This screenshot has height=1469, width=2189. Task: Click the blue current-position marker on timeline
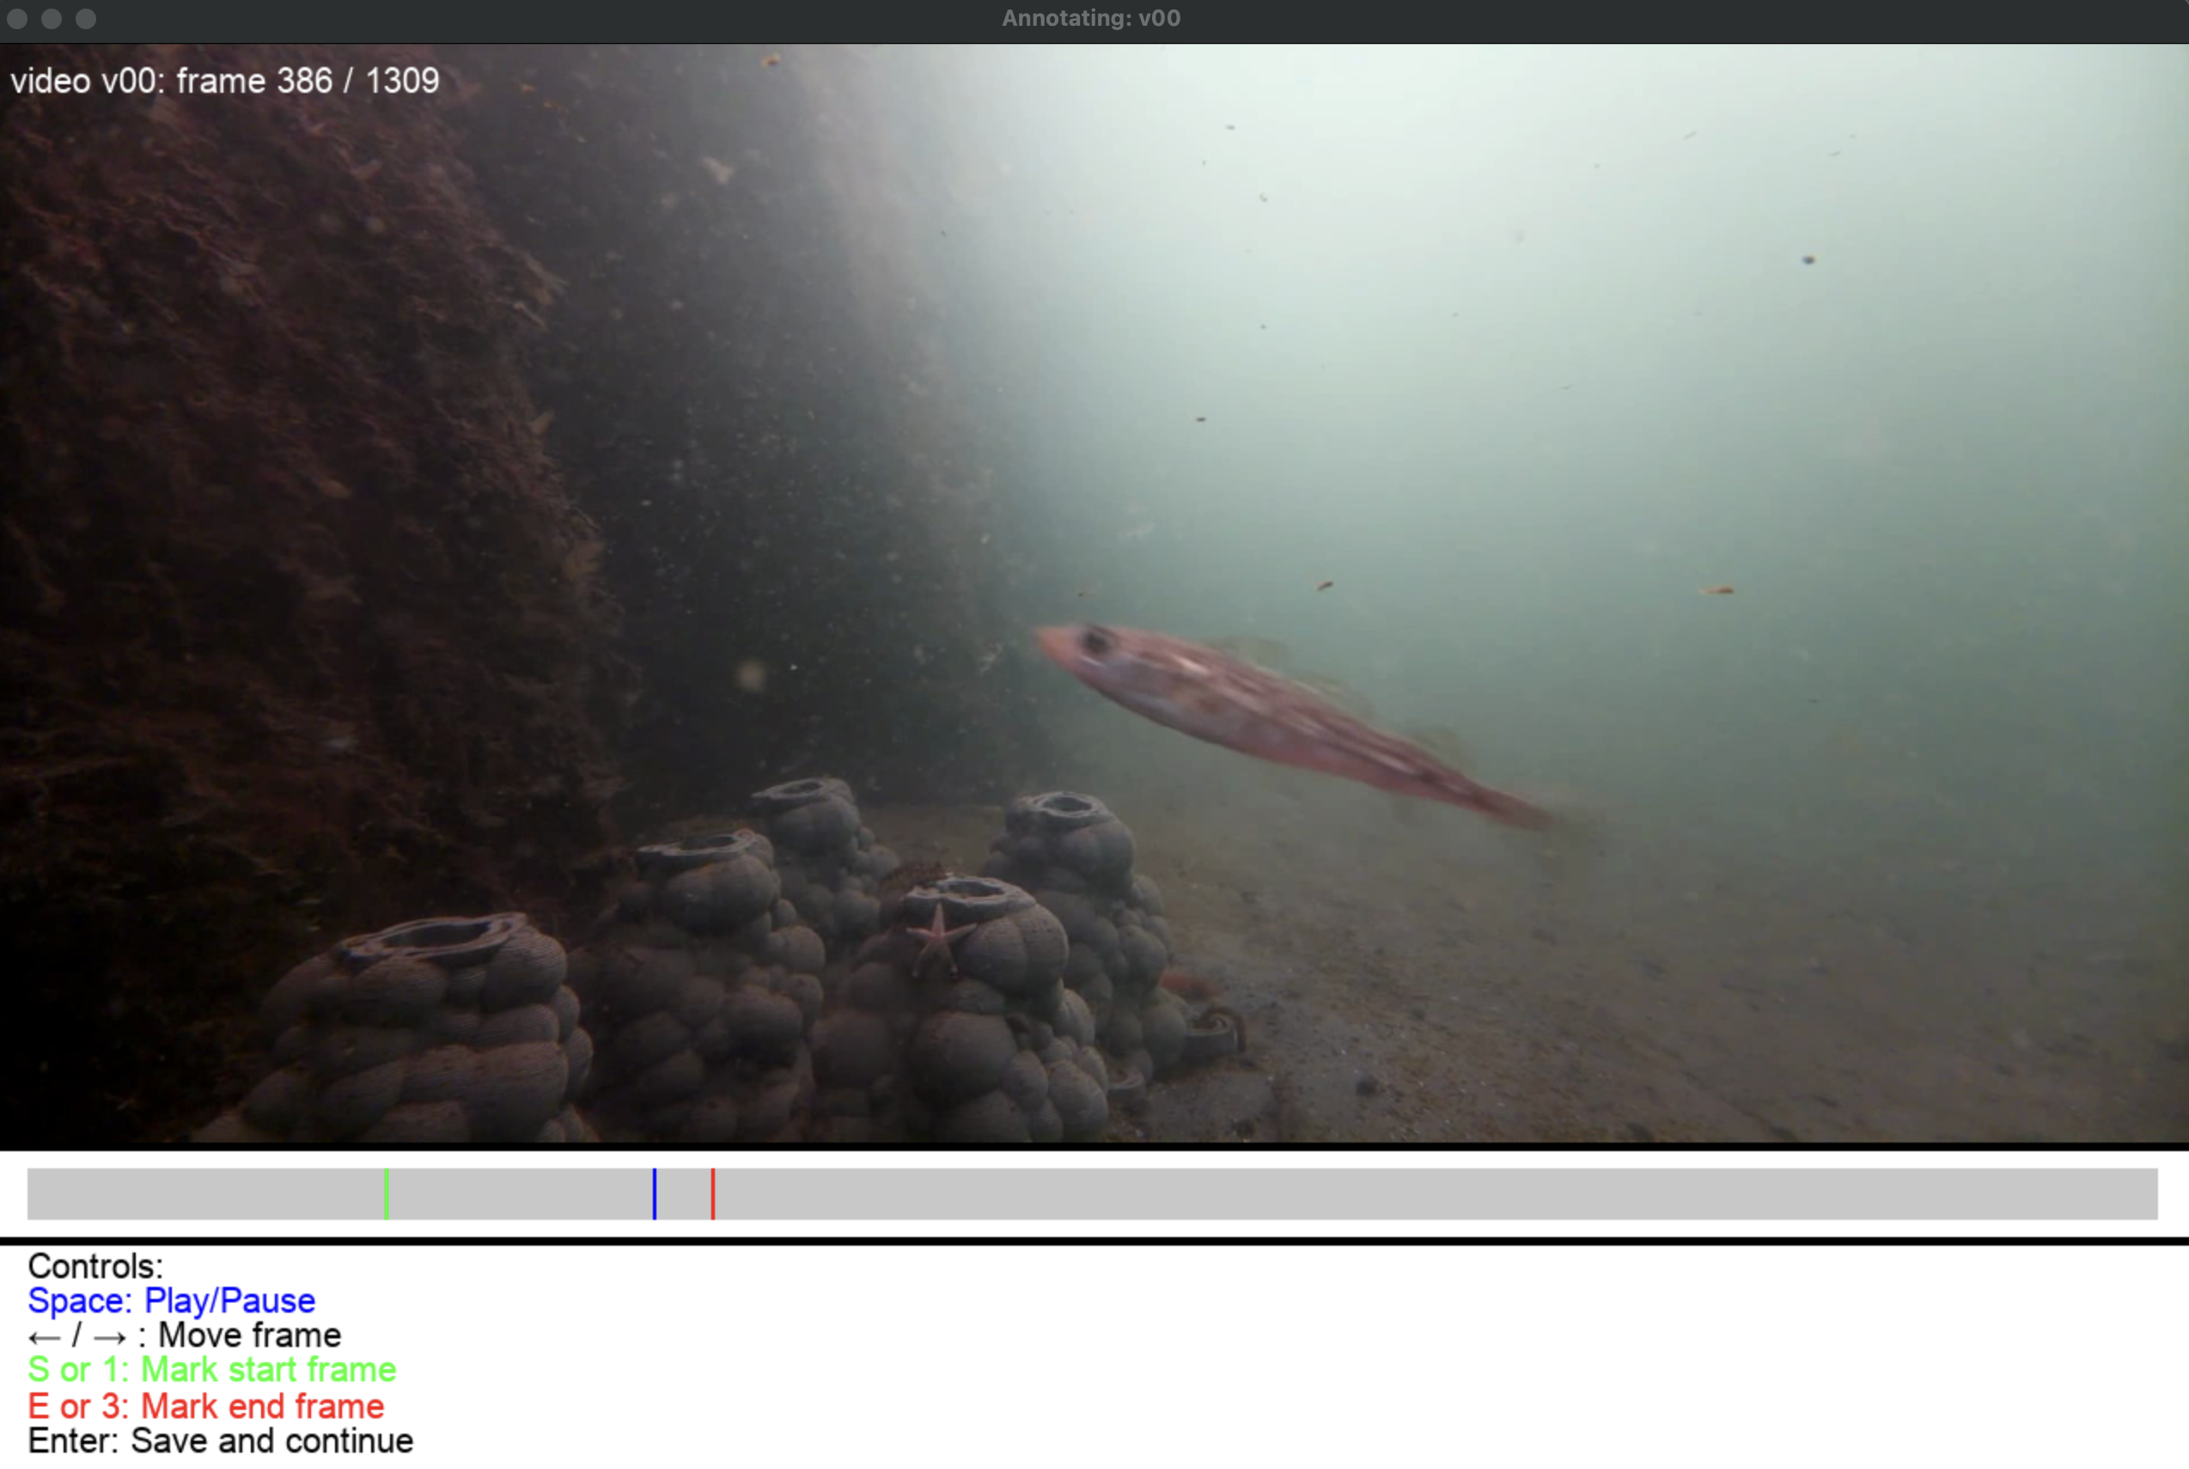click(655, 1193)
